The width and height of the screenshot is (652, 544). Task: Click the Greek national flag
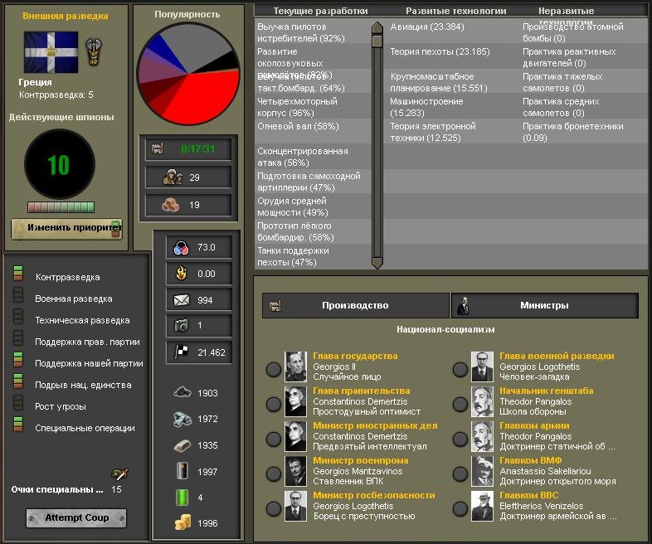pos(51,51)
